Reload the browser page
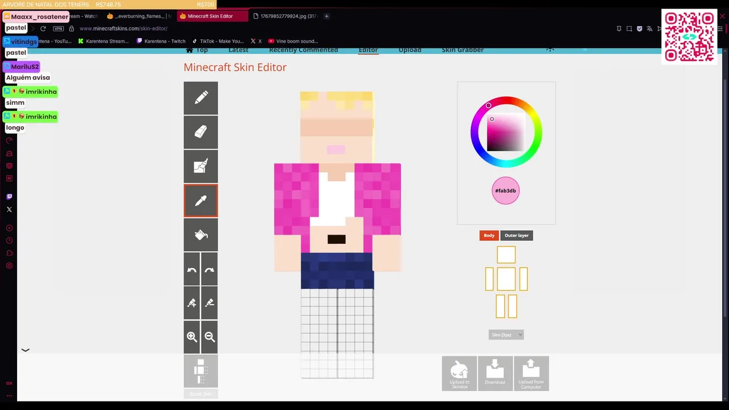The height and width of the screenshot is (410, 729). pyautogui.click(x=43, y=28)
